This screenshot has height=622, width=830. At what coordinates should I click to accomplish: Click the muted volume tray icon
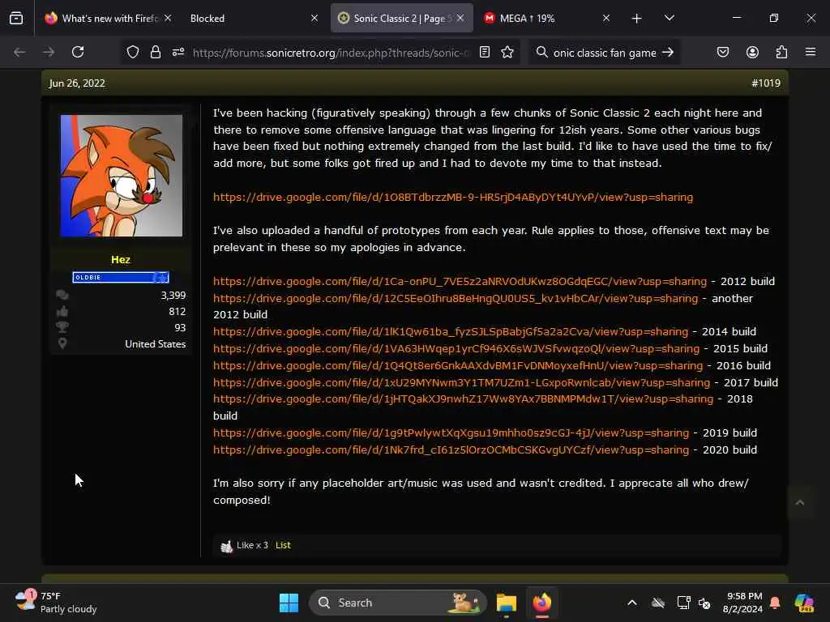click(704, 603)
